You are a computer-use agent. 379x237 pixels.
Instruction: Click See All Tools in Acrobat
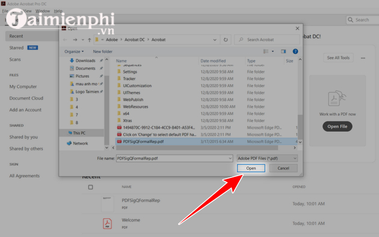[x=338, y=58]
